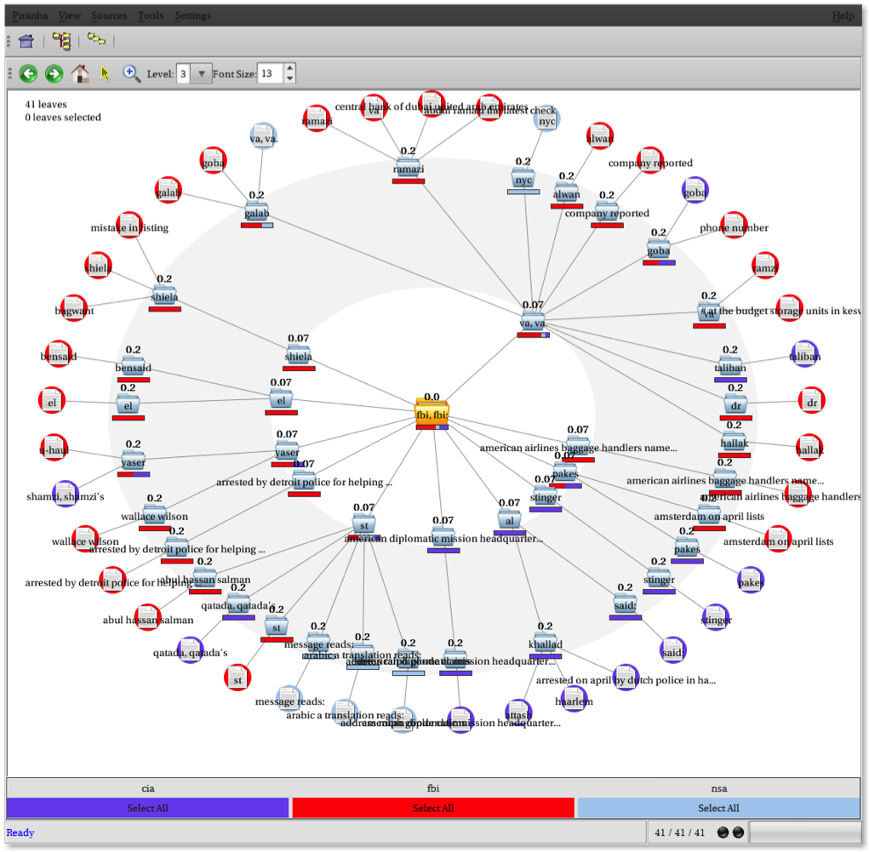Click the al folder labeled 0.07

tap(509, 521)
